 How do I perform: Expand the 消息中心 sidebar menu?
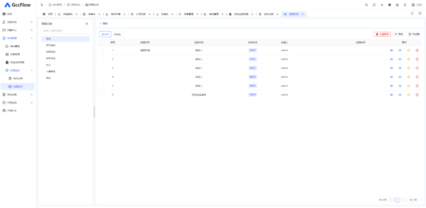[18, 30]
